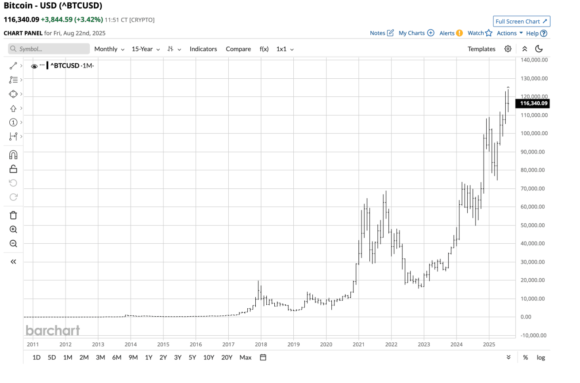Open the ^BTCUSD series options ellipsis

[x=42, y=65]
